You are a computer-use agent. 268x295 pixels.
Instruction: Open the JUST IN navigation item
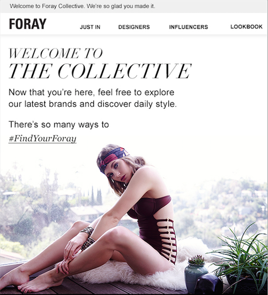coord(90,27)
